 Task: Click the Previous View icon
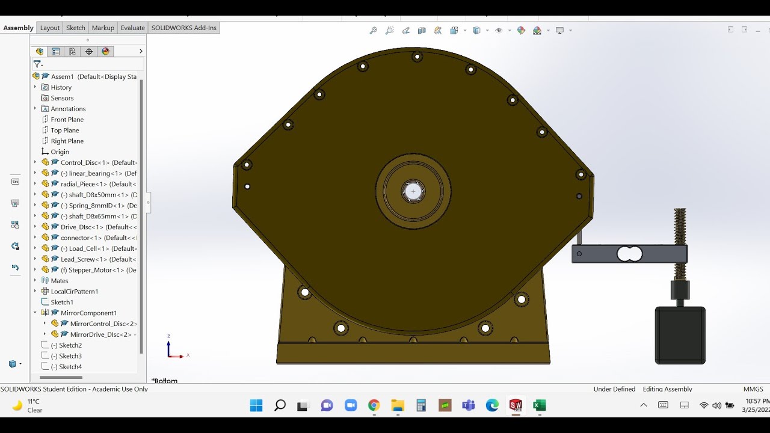coord(405,30)
